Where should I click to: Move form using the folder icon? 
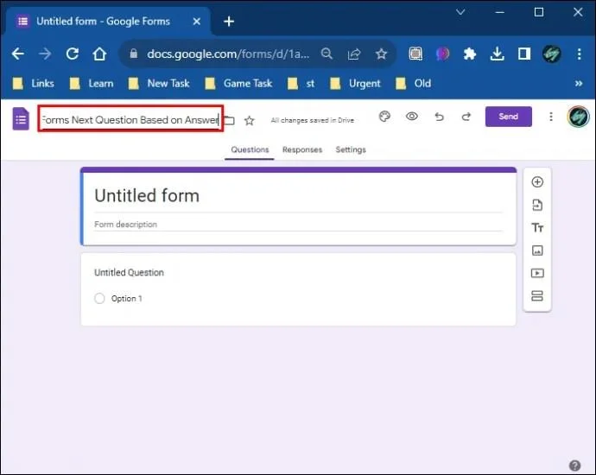pos(229,121)
